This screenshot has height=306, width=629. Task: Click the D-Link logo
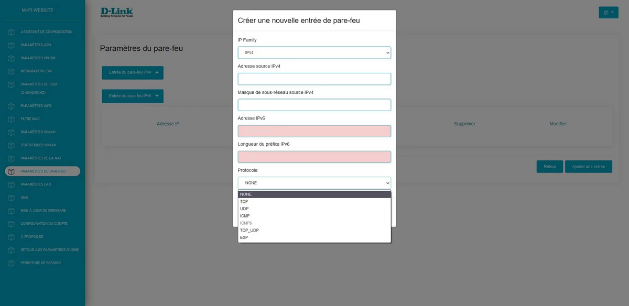click(117, 12)
